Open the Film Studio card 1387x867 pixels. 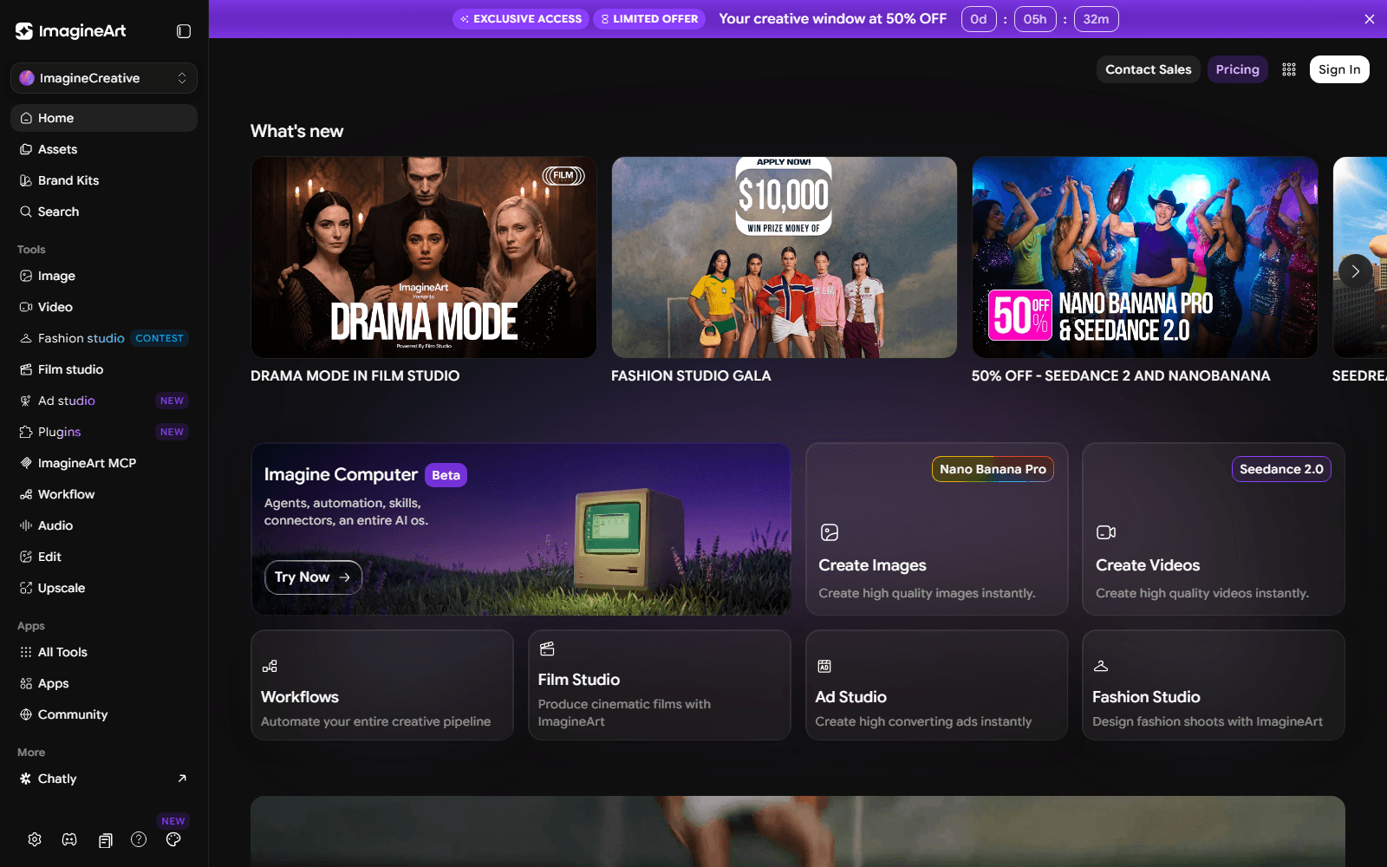[659, 685]
